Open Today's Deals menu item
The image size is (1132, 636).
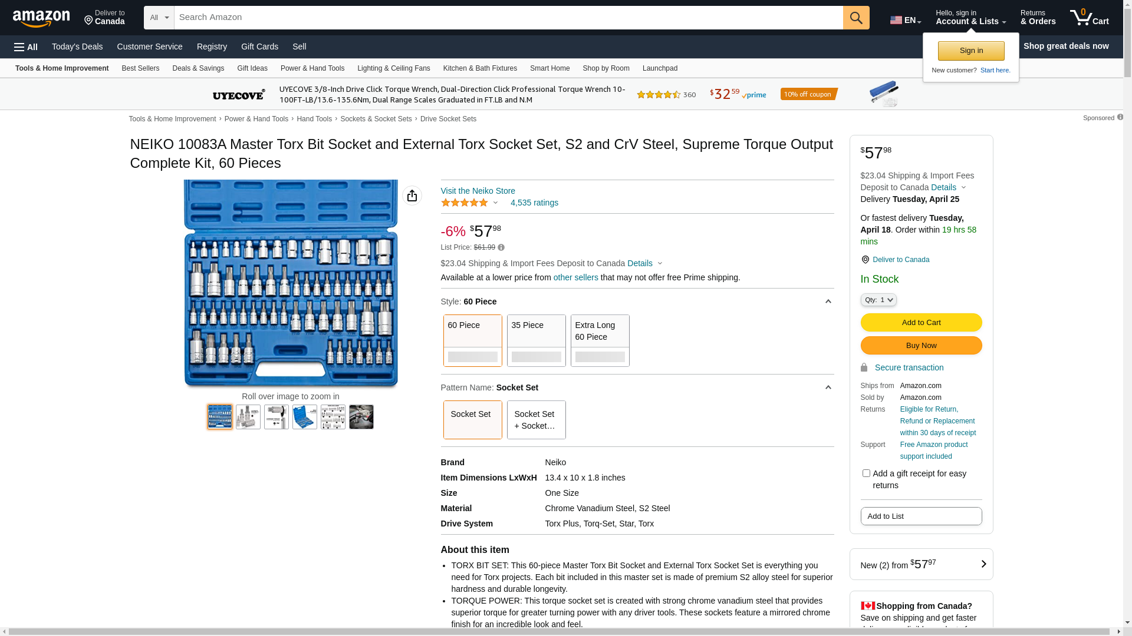coord(77,47)
